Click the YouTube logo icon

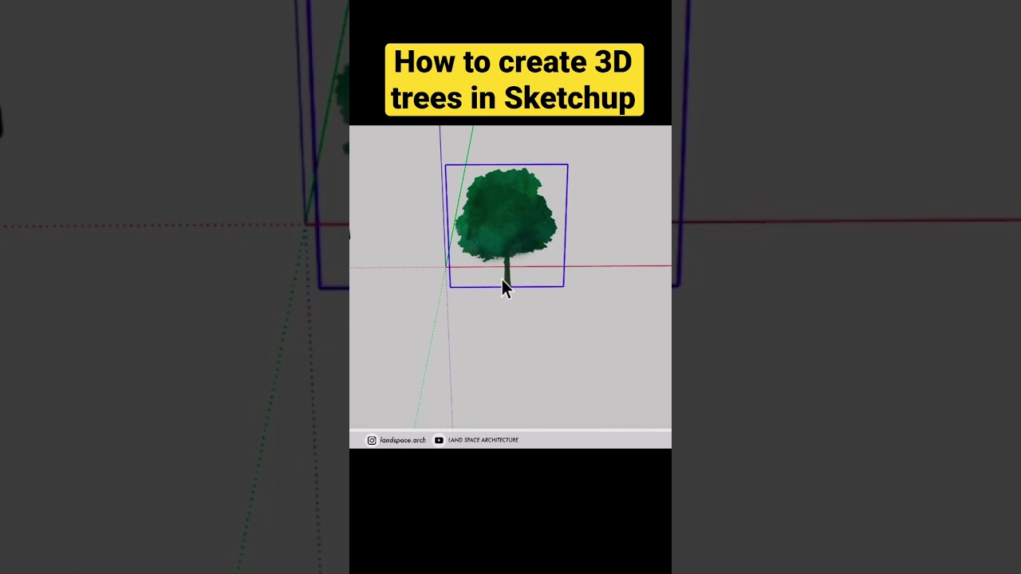point(439,440)
